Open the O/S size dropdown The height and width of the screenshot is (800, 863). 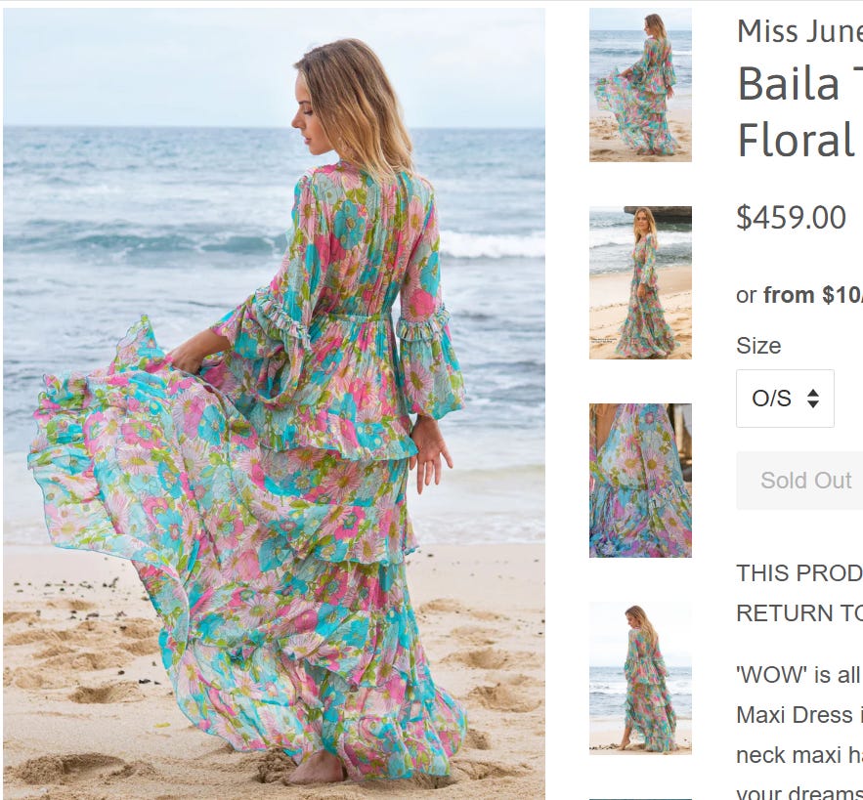pos(785,399)
